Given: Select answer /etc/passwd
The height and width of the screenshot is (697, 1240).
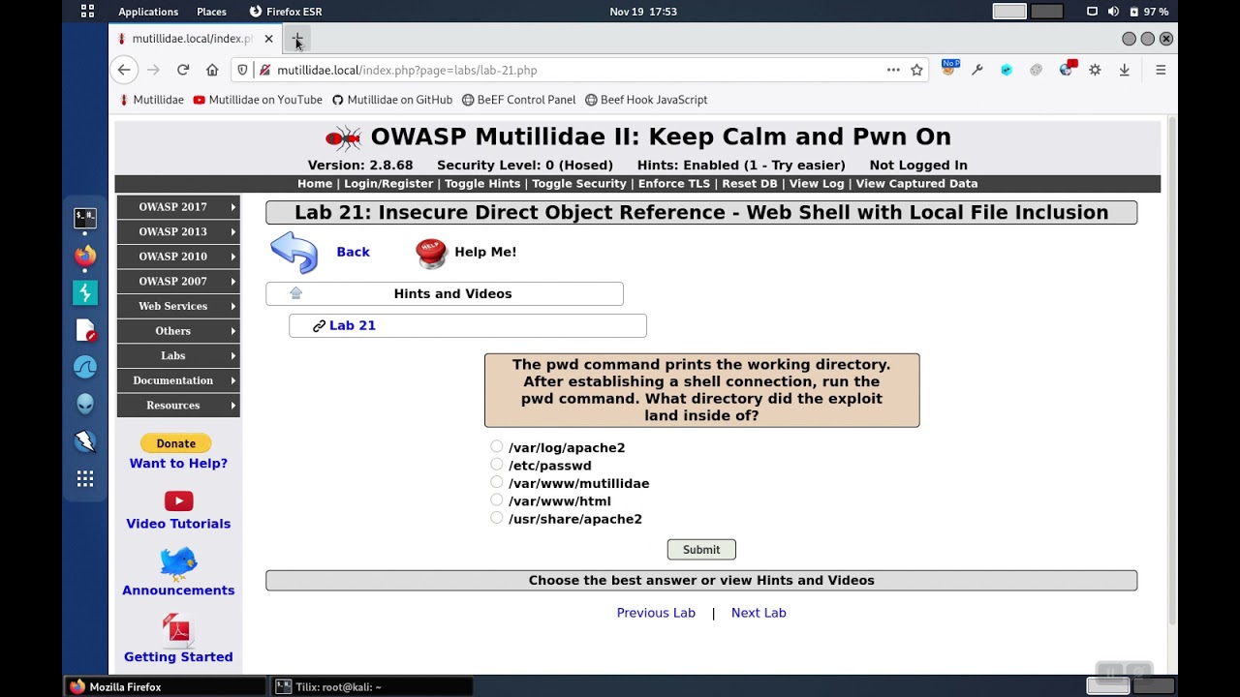Looking at the screenshot, I should point(496,465).
